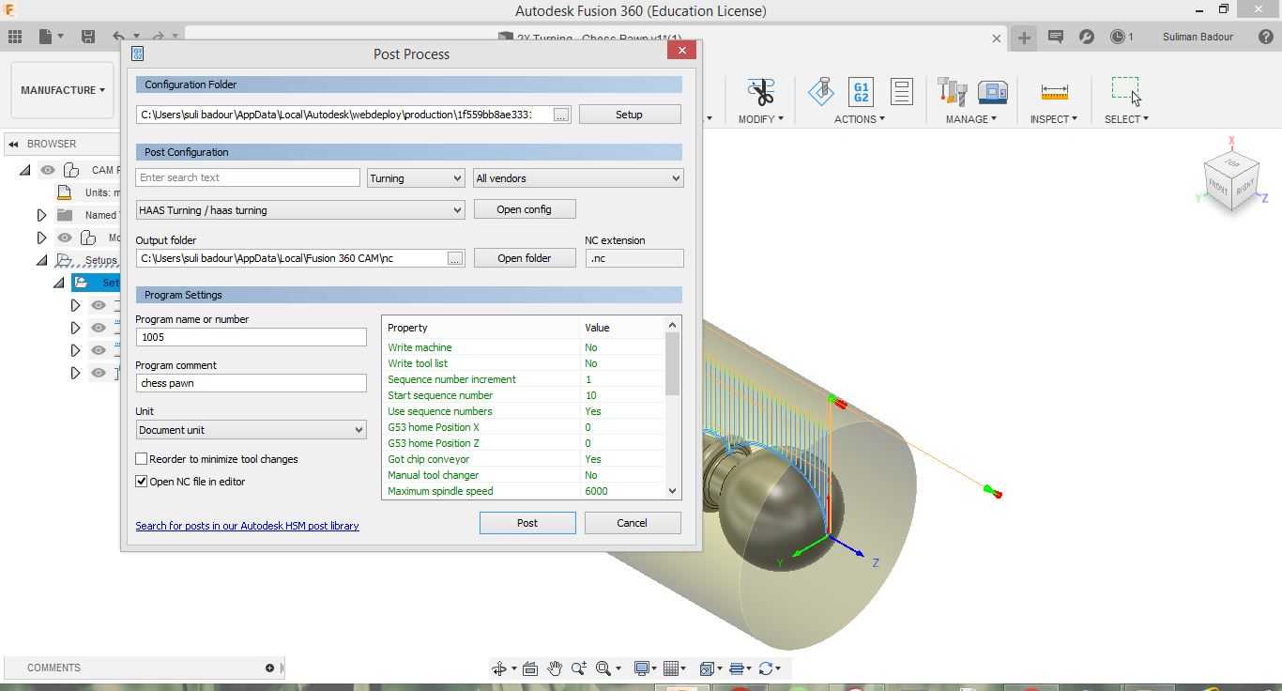Viewport: 1282px width, 691px height.
Task: Open the extensions icon beside notifications
Action: pyautogui.click(x=1087, y=37)
